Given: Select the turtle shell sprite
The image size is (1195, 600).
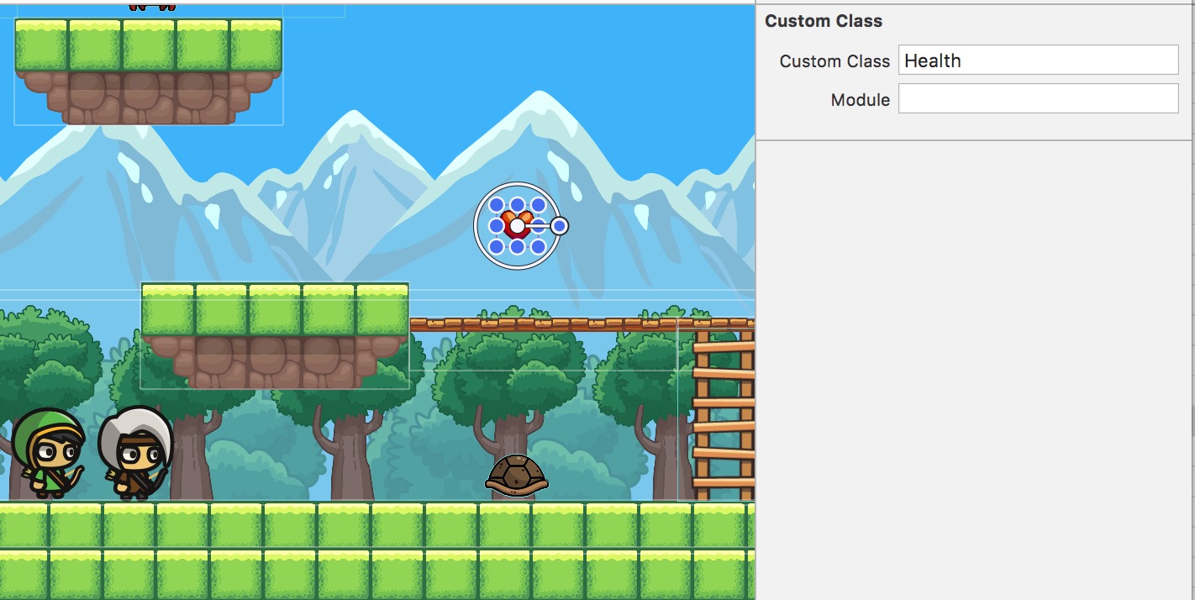Looking at the screenshot, I should click(x=516, y=475).
